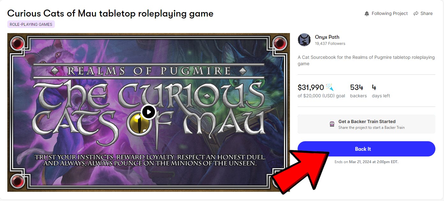Screen dimensions: 444x201
Task: Open the ROLE-PLAYING GAMES category tag
Action: click(x=31, y=24)
